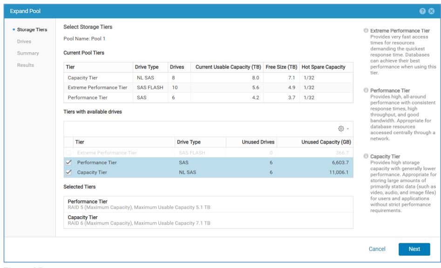This screenshot has height=268, width=441.
Task: Sort by Unused Drives column header
Action: (x=258, y=142)
